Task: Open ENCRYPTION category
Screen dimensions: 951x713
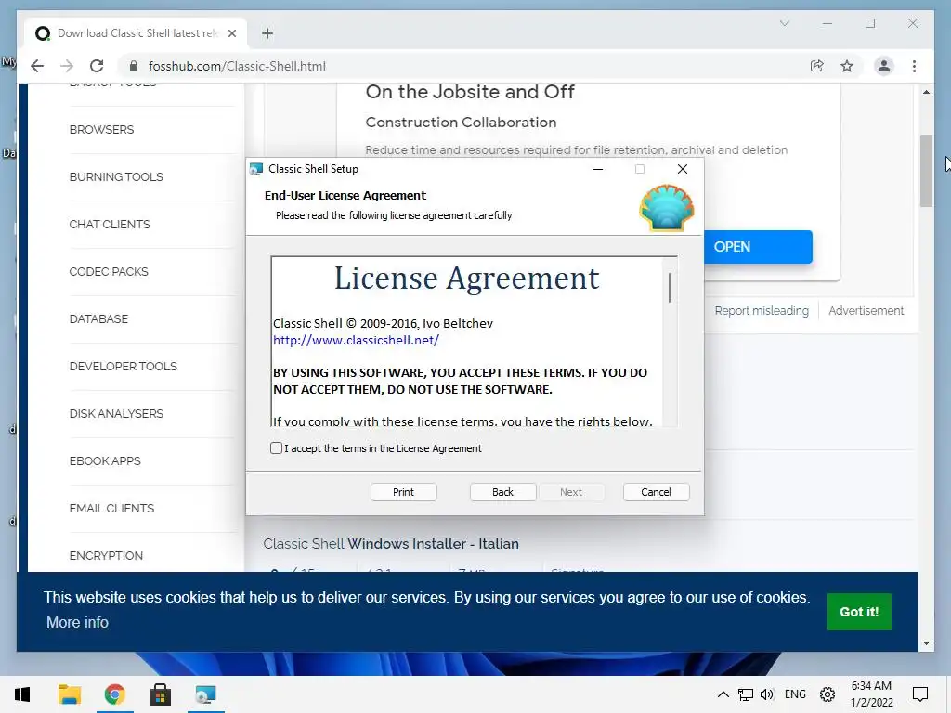Action: pos(106,555)
